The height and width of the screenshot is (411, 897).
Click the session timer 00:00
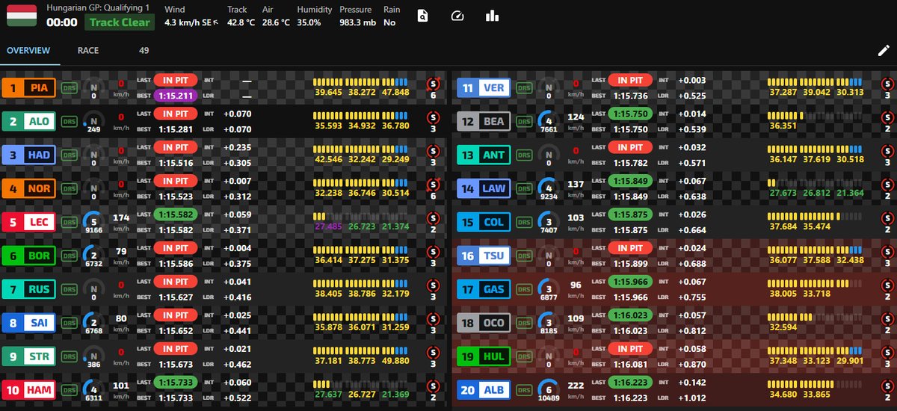[x=61, y=22]
